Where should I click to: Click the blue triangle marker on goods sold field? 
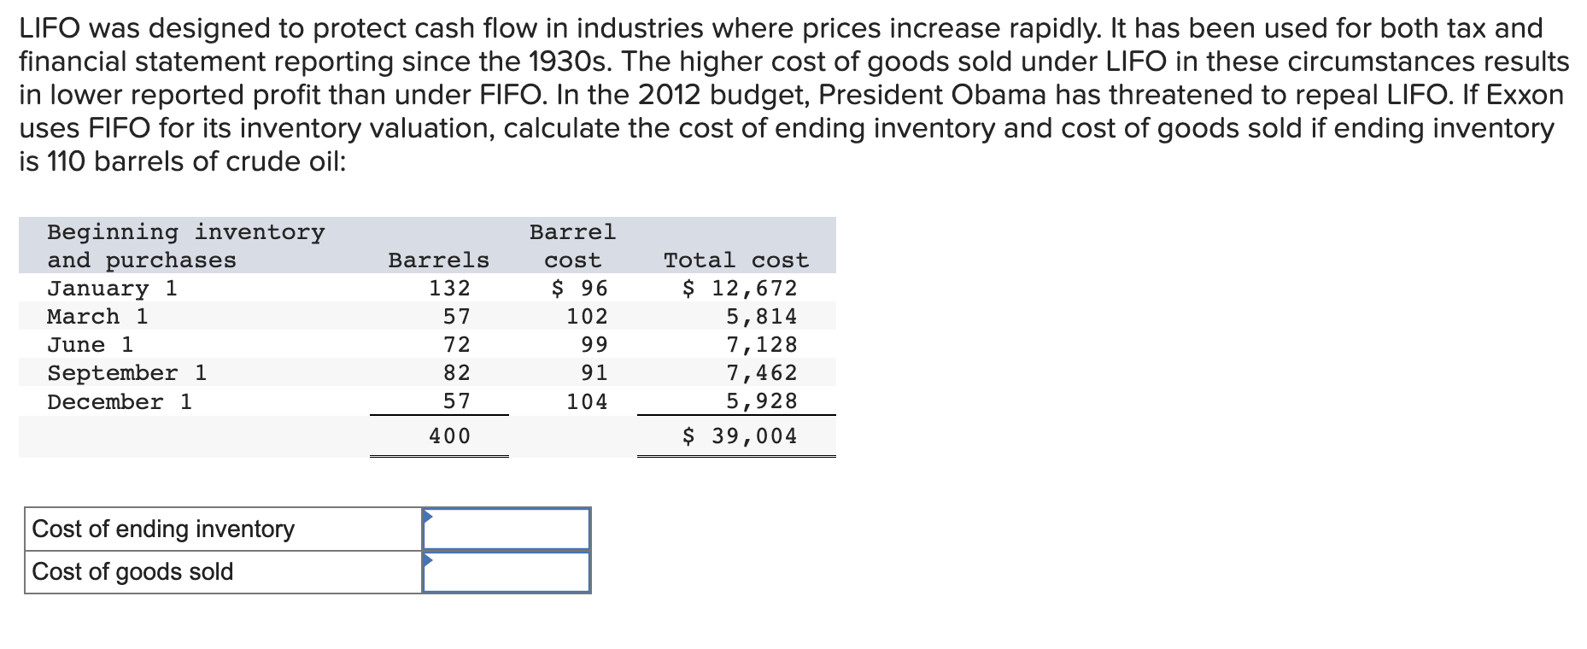[428, 559]
